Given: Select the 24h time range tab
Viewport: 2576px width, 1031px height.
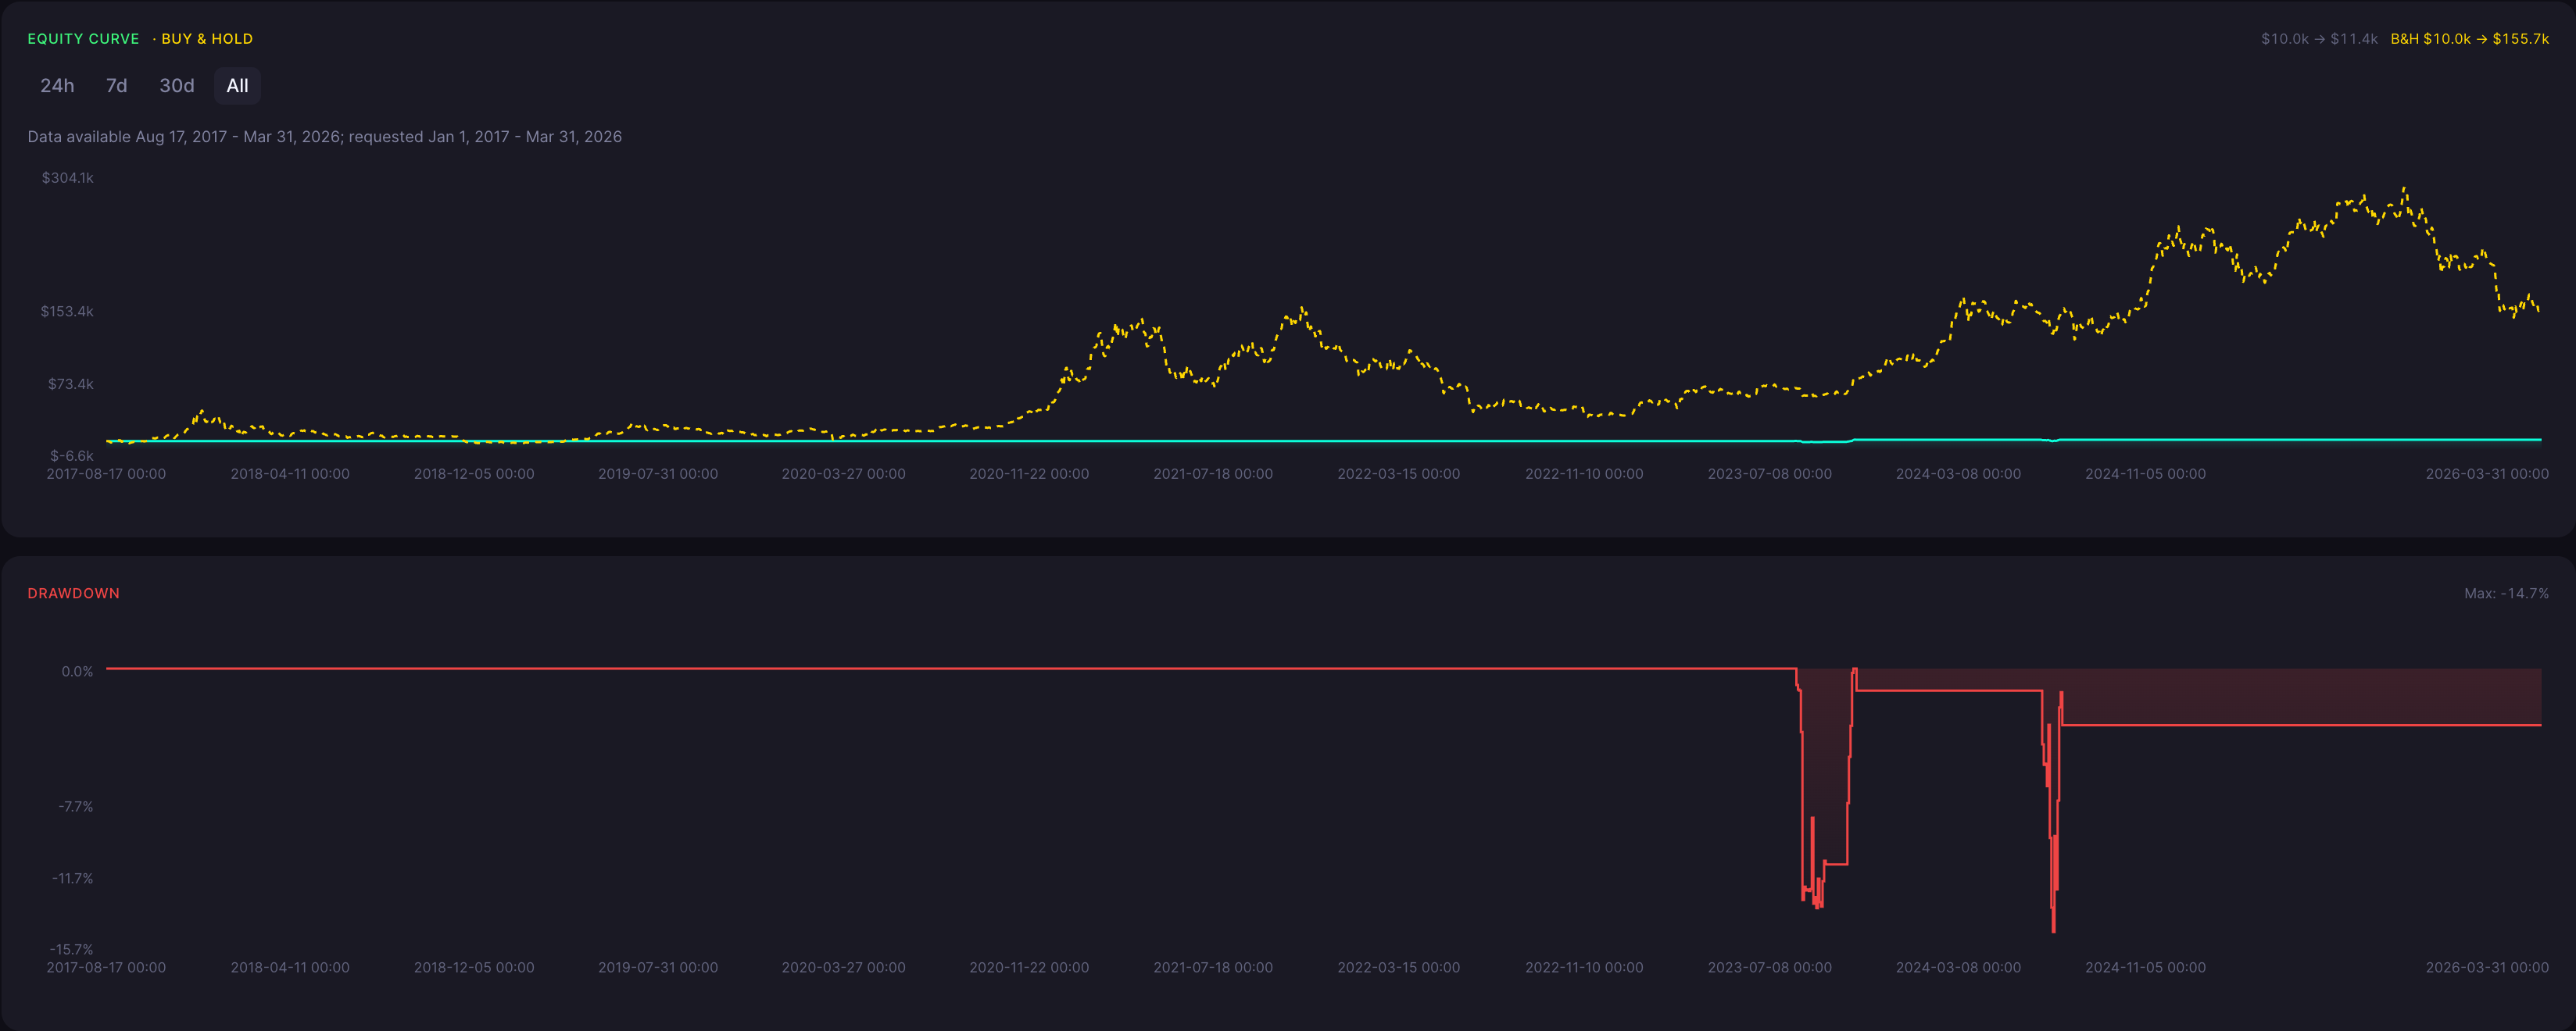Looking at the screenshot, I should click(57, 86).
